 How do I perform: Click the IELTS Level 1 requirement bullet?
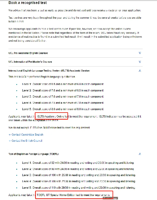(63, 84)
